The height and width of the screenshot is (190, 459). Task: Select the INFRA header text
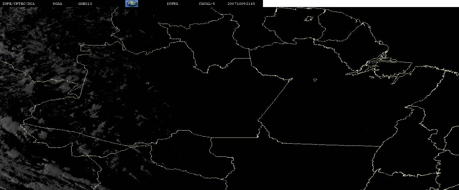pos(172,4)
